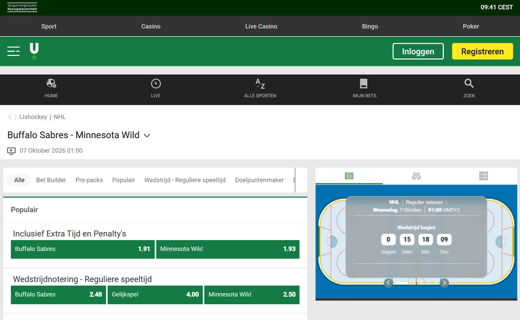
Task: Go to previous widget slide arrow
Action: [x=388, y=283]
